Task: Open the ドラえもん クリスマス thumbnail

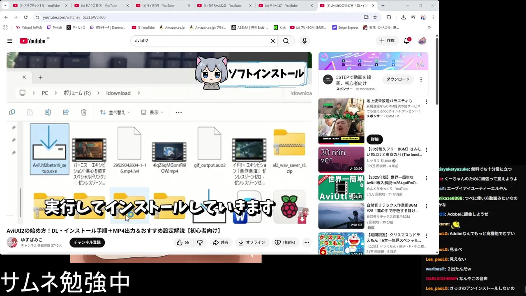Action: tap(341, 243)
